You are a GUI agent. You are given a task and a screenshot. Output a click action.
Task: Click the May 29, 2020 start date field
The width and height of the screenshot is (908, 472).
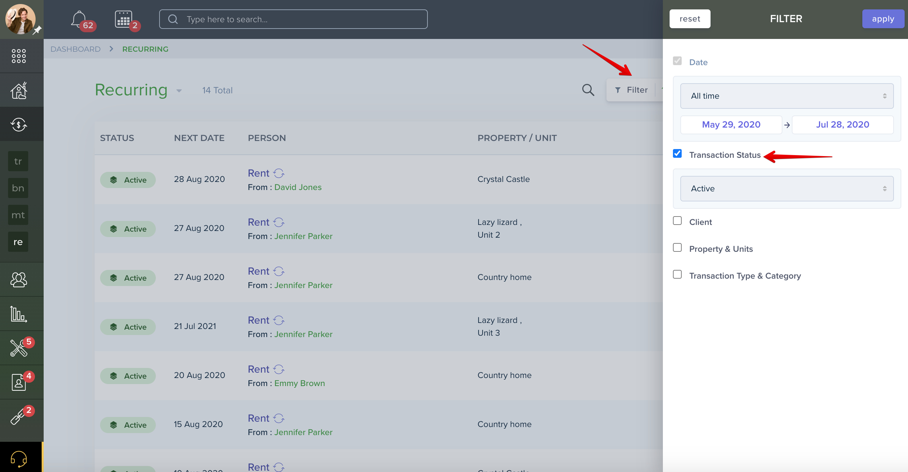click(x=731, y=125)
